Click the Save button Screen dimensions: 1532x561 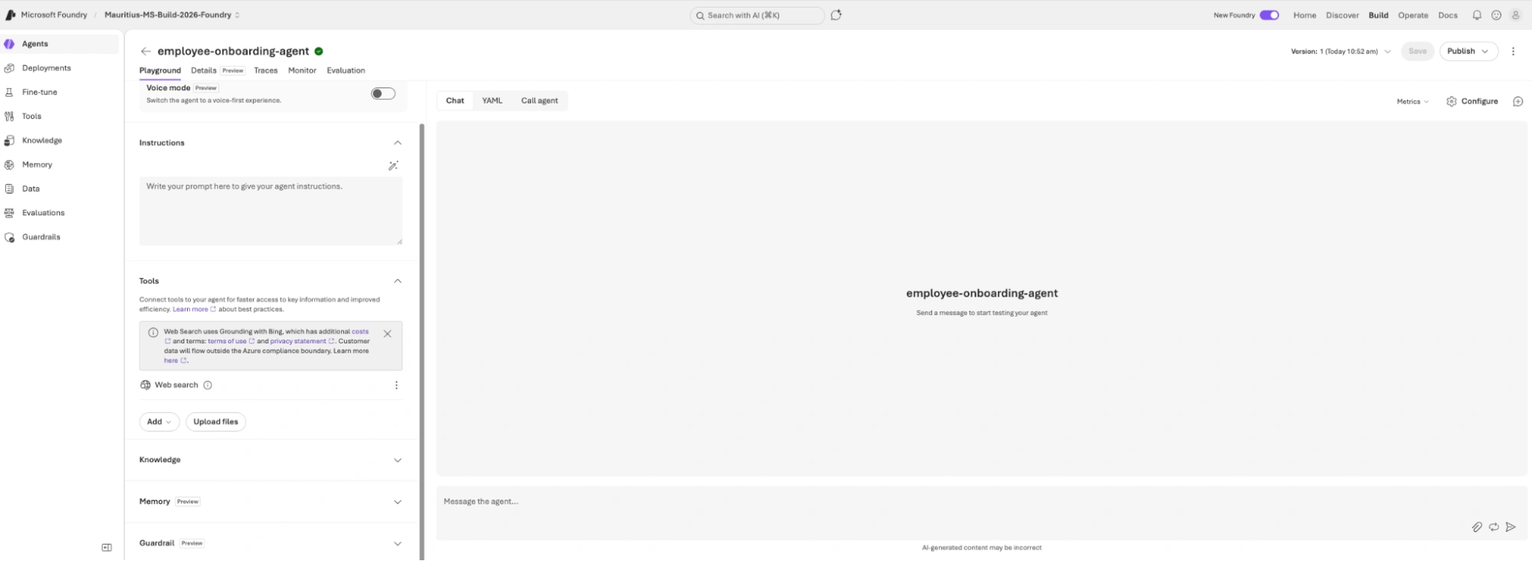(x=1417, y=51)
